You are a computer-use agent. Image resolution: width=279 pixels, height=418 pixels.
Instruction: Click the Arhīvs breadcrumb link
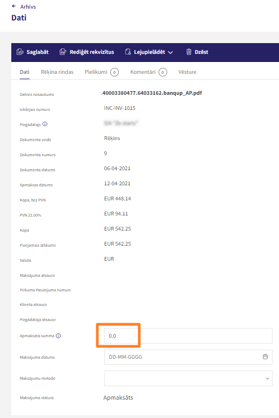pyautogui.click(x=28, y=6)
